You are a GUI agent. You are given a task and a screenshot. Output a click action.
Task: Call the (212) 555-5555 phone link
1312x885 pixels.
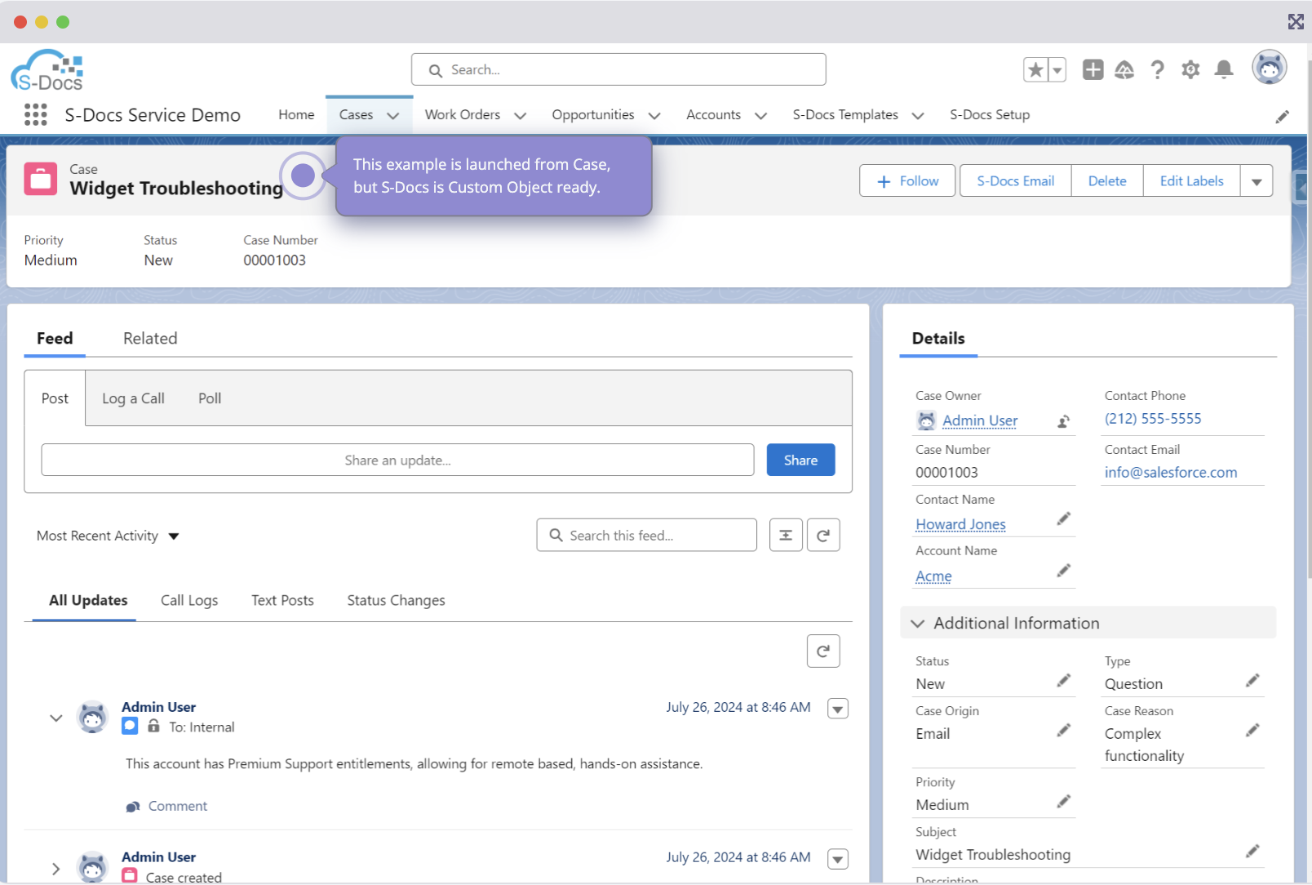pyautogui.click(x=1153, y=418)
